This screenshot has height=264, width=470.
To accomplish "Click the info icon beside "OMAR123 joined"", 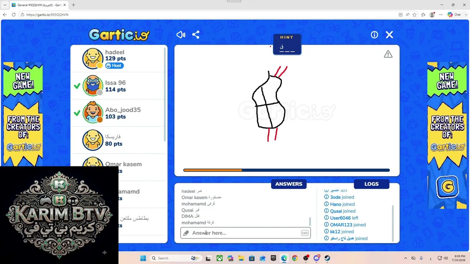I will 326,225.
